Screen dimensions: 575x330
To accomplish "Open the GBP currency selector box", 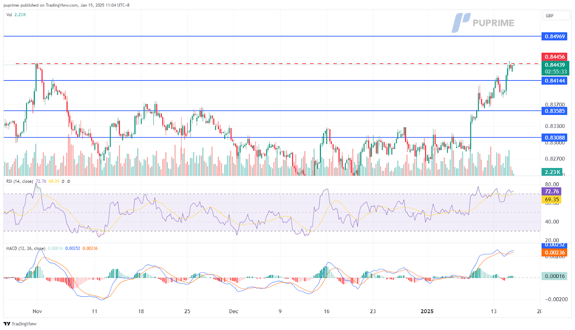I will pos(556,15).
